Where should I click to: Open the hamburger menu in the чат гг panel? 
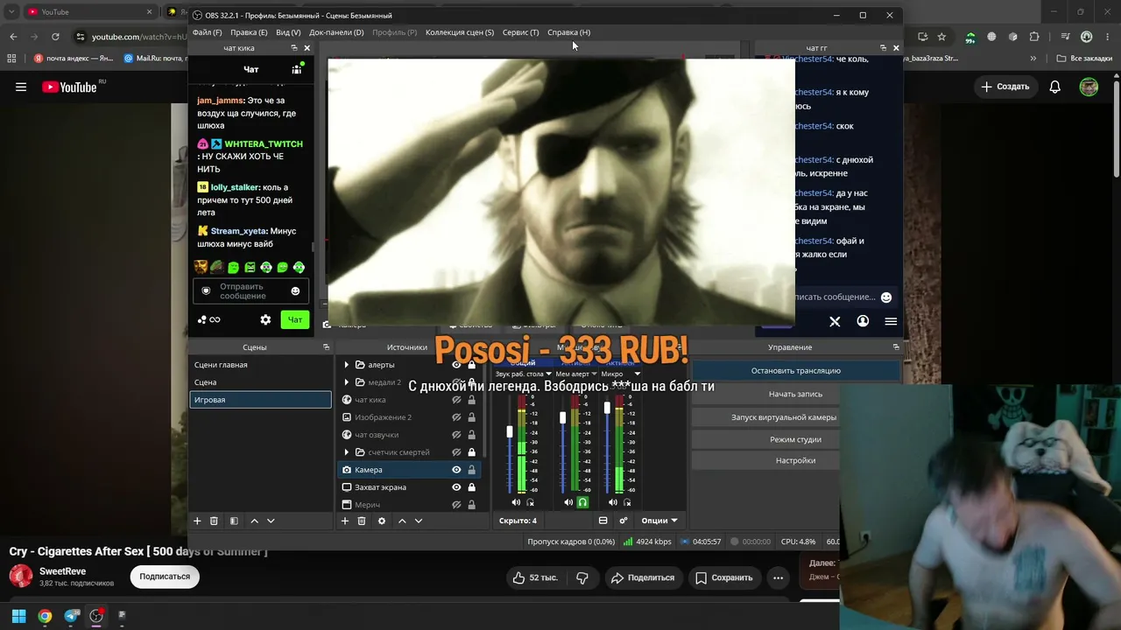point(891,321)
